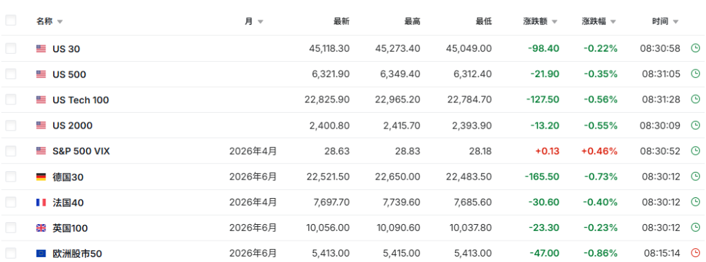
Task: Check the S&P 500 VIX row checkbox
Action: [x=11, y=151]
